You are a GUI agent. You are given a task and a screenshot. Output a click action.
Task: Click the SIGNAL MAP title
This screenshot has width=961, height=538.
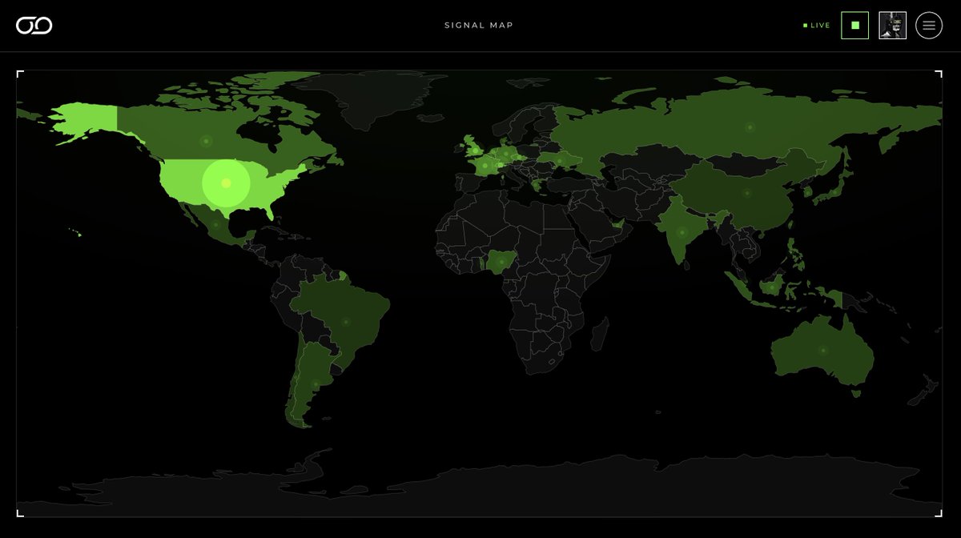click(x=479, y=26)
